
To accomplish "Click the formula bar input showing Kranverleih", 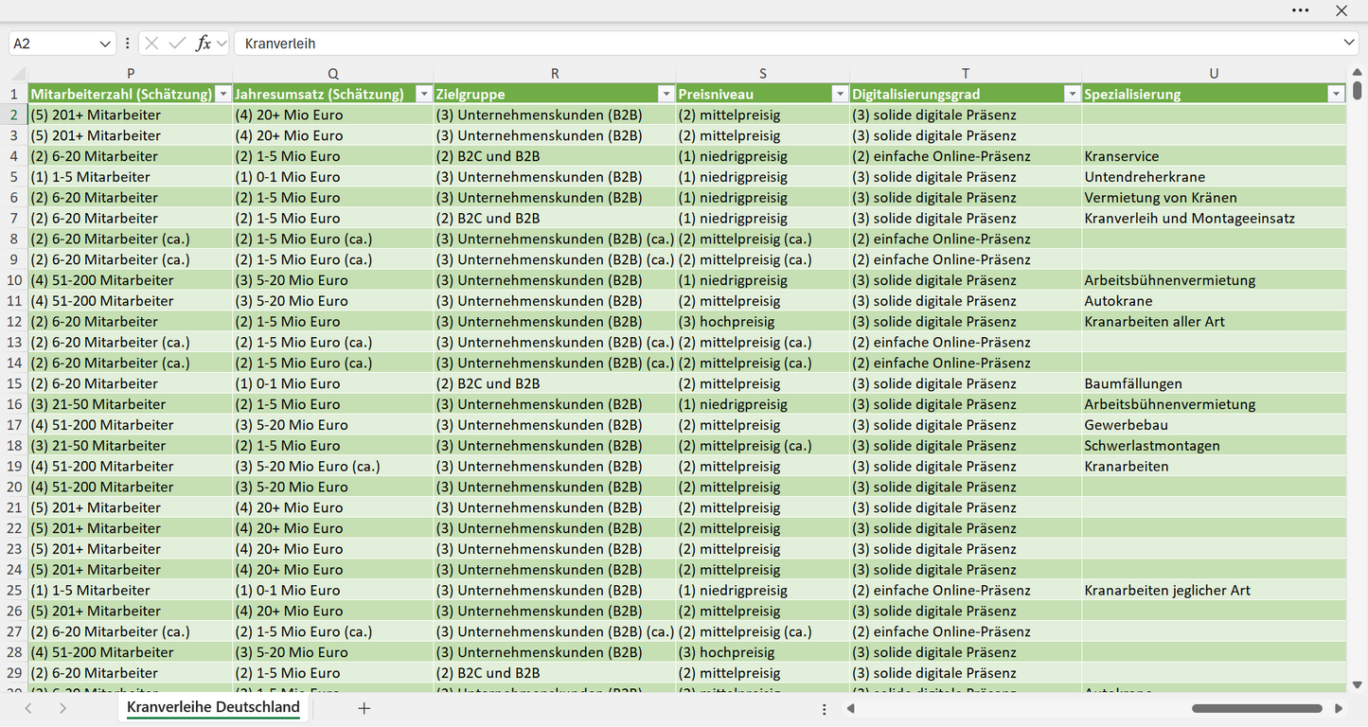I will click(791, 44).
